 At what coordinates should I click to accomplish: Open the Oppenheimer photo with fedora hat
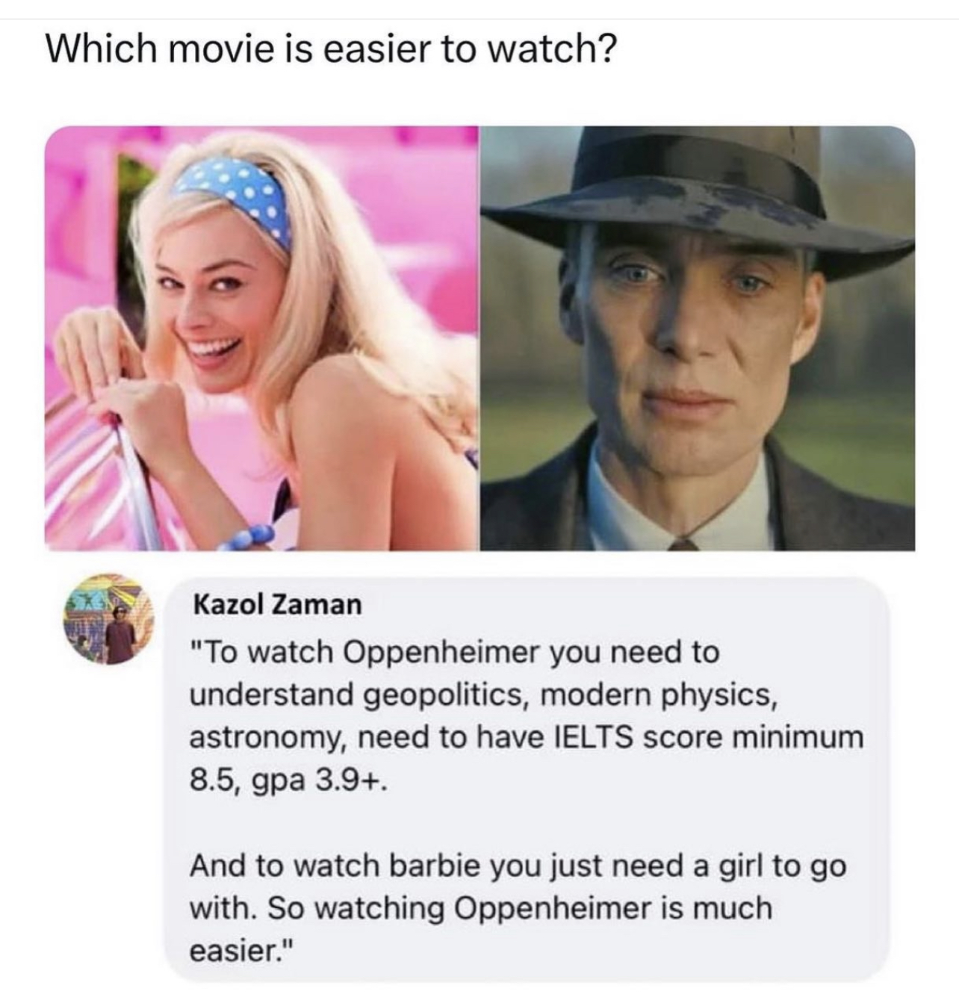(698, 338)
